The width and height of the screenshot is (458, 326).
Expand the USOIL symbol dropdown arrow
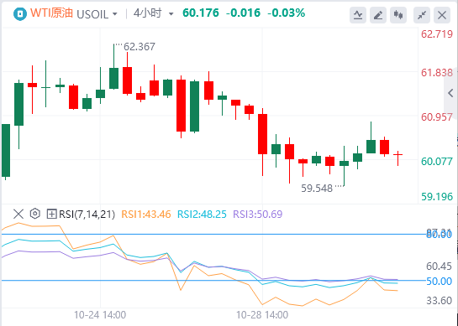click(x=115, y=14)
